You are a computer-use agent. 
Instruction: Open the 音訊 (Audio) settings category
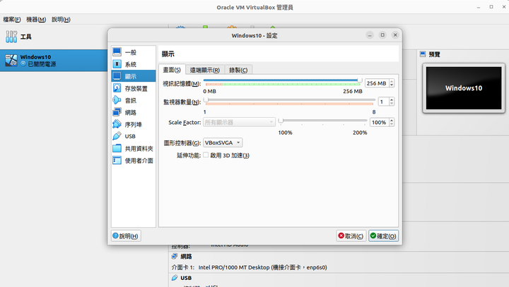point(133,100)
